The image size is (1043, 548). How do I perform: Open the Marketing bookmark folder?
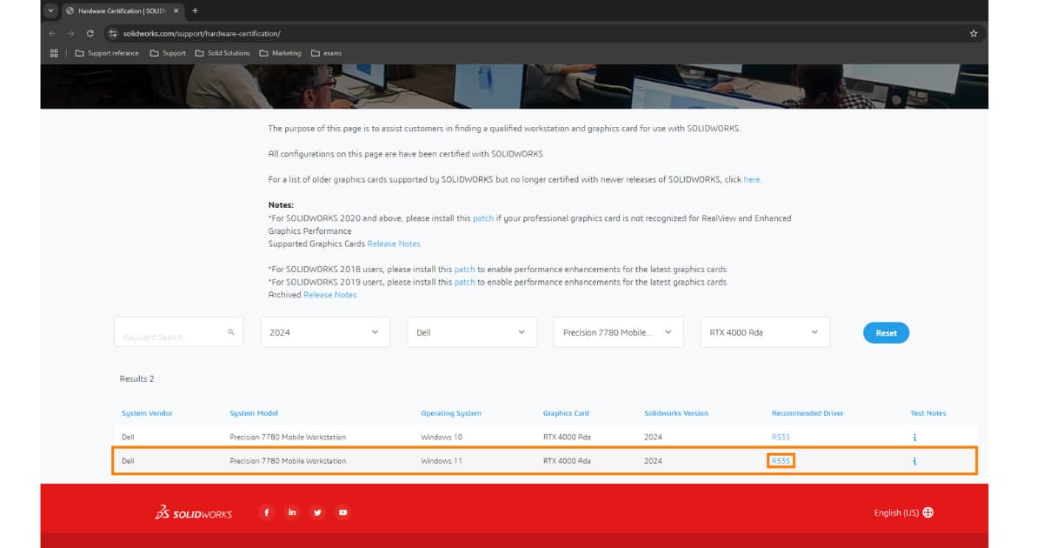(280, 53)
